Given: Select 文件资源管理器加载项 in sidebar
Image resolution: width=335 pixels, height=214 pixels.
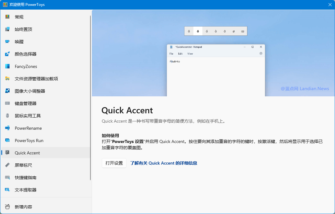Looking at the screenshot, I should point(46,79).
